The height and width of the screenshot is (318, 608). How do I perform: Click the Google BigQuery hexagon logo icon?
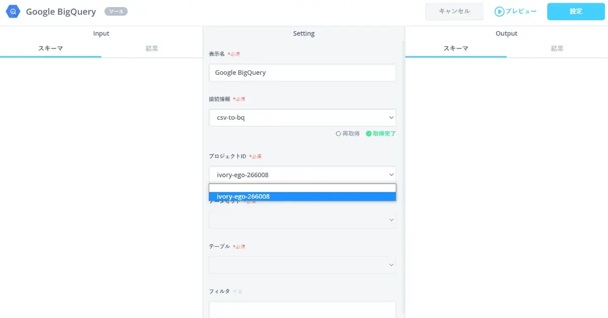pos(13,11)
